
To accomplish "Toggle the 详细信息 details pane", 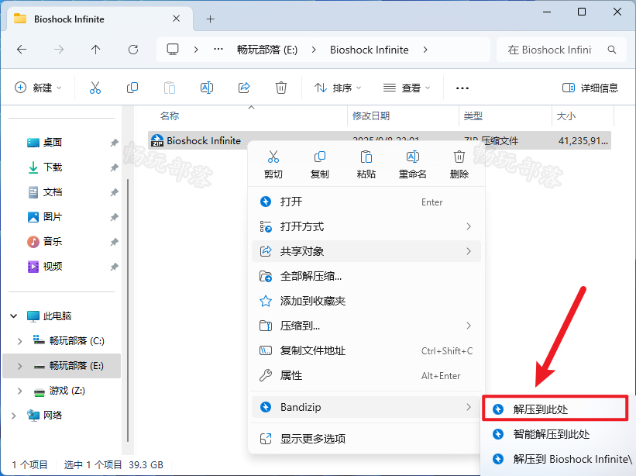I will 590,88.
